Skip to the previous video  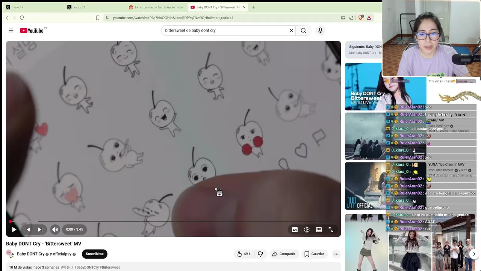28,229
